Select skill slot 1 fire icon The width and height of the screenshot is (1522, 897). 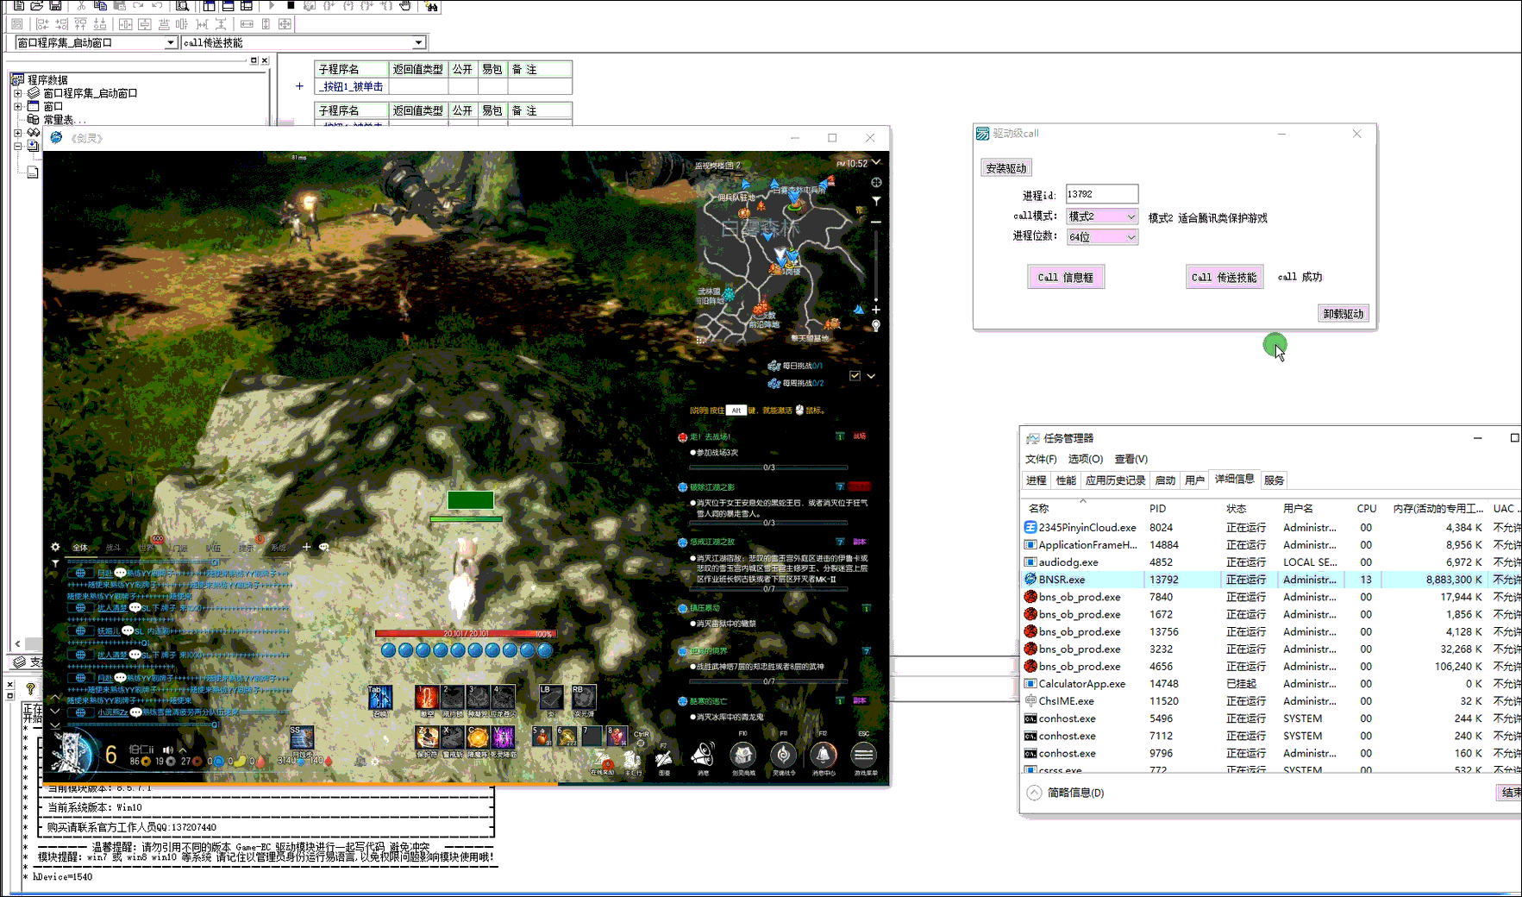coord(427,697)
